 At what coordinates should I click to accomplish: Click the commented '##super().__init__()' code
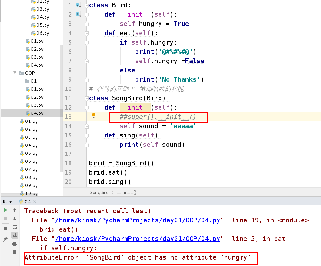(158, 117)
